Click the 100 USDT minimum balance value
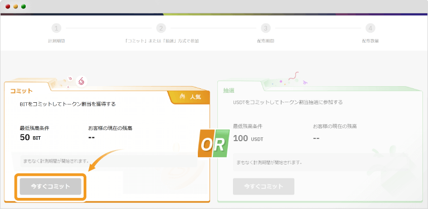The height and width of the screenshot is (209, 428). (248, 138)
